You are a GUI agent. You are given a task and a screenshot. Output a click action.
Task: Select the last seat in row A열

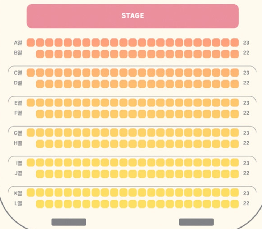pos(235,42)
